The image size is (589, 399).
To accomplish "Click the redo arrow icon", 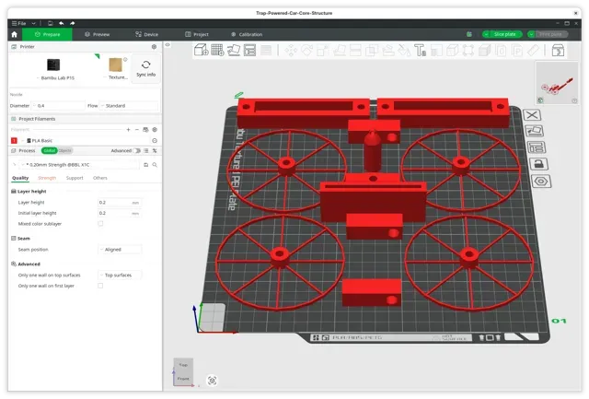I will coord(72,23).
